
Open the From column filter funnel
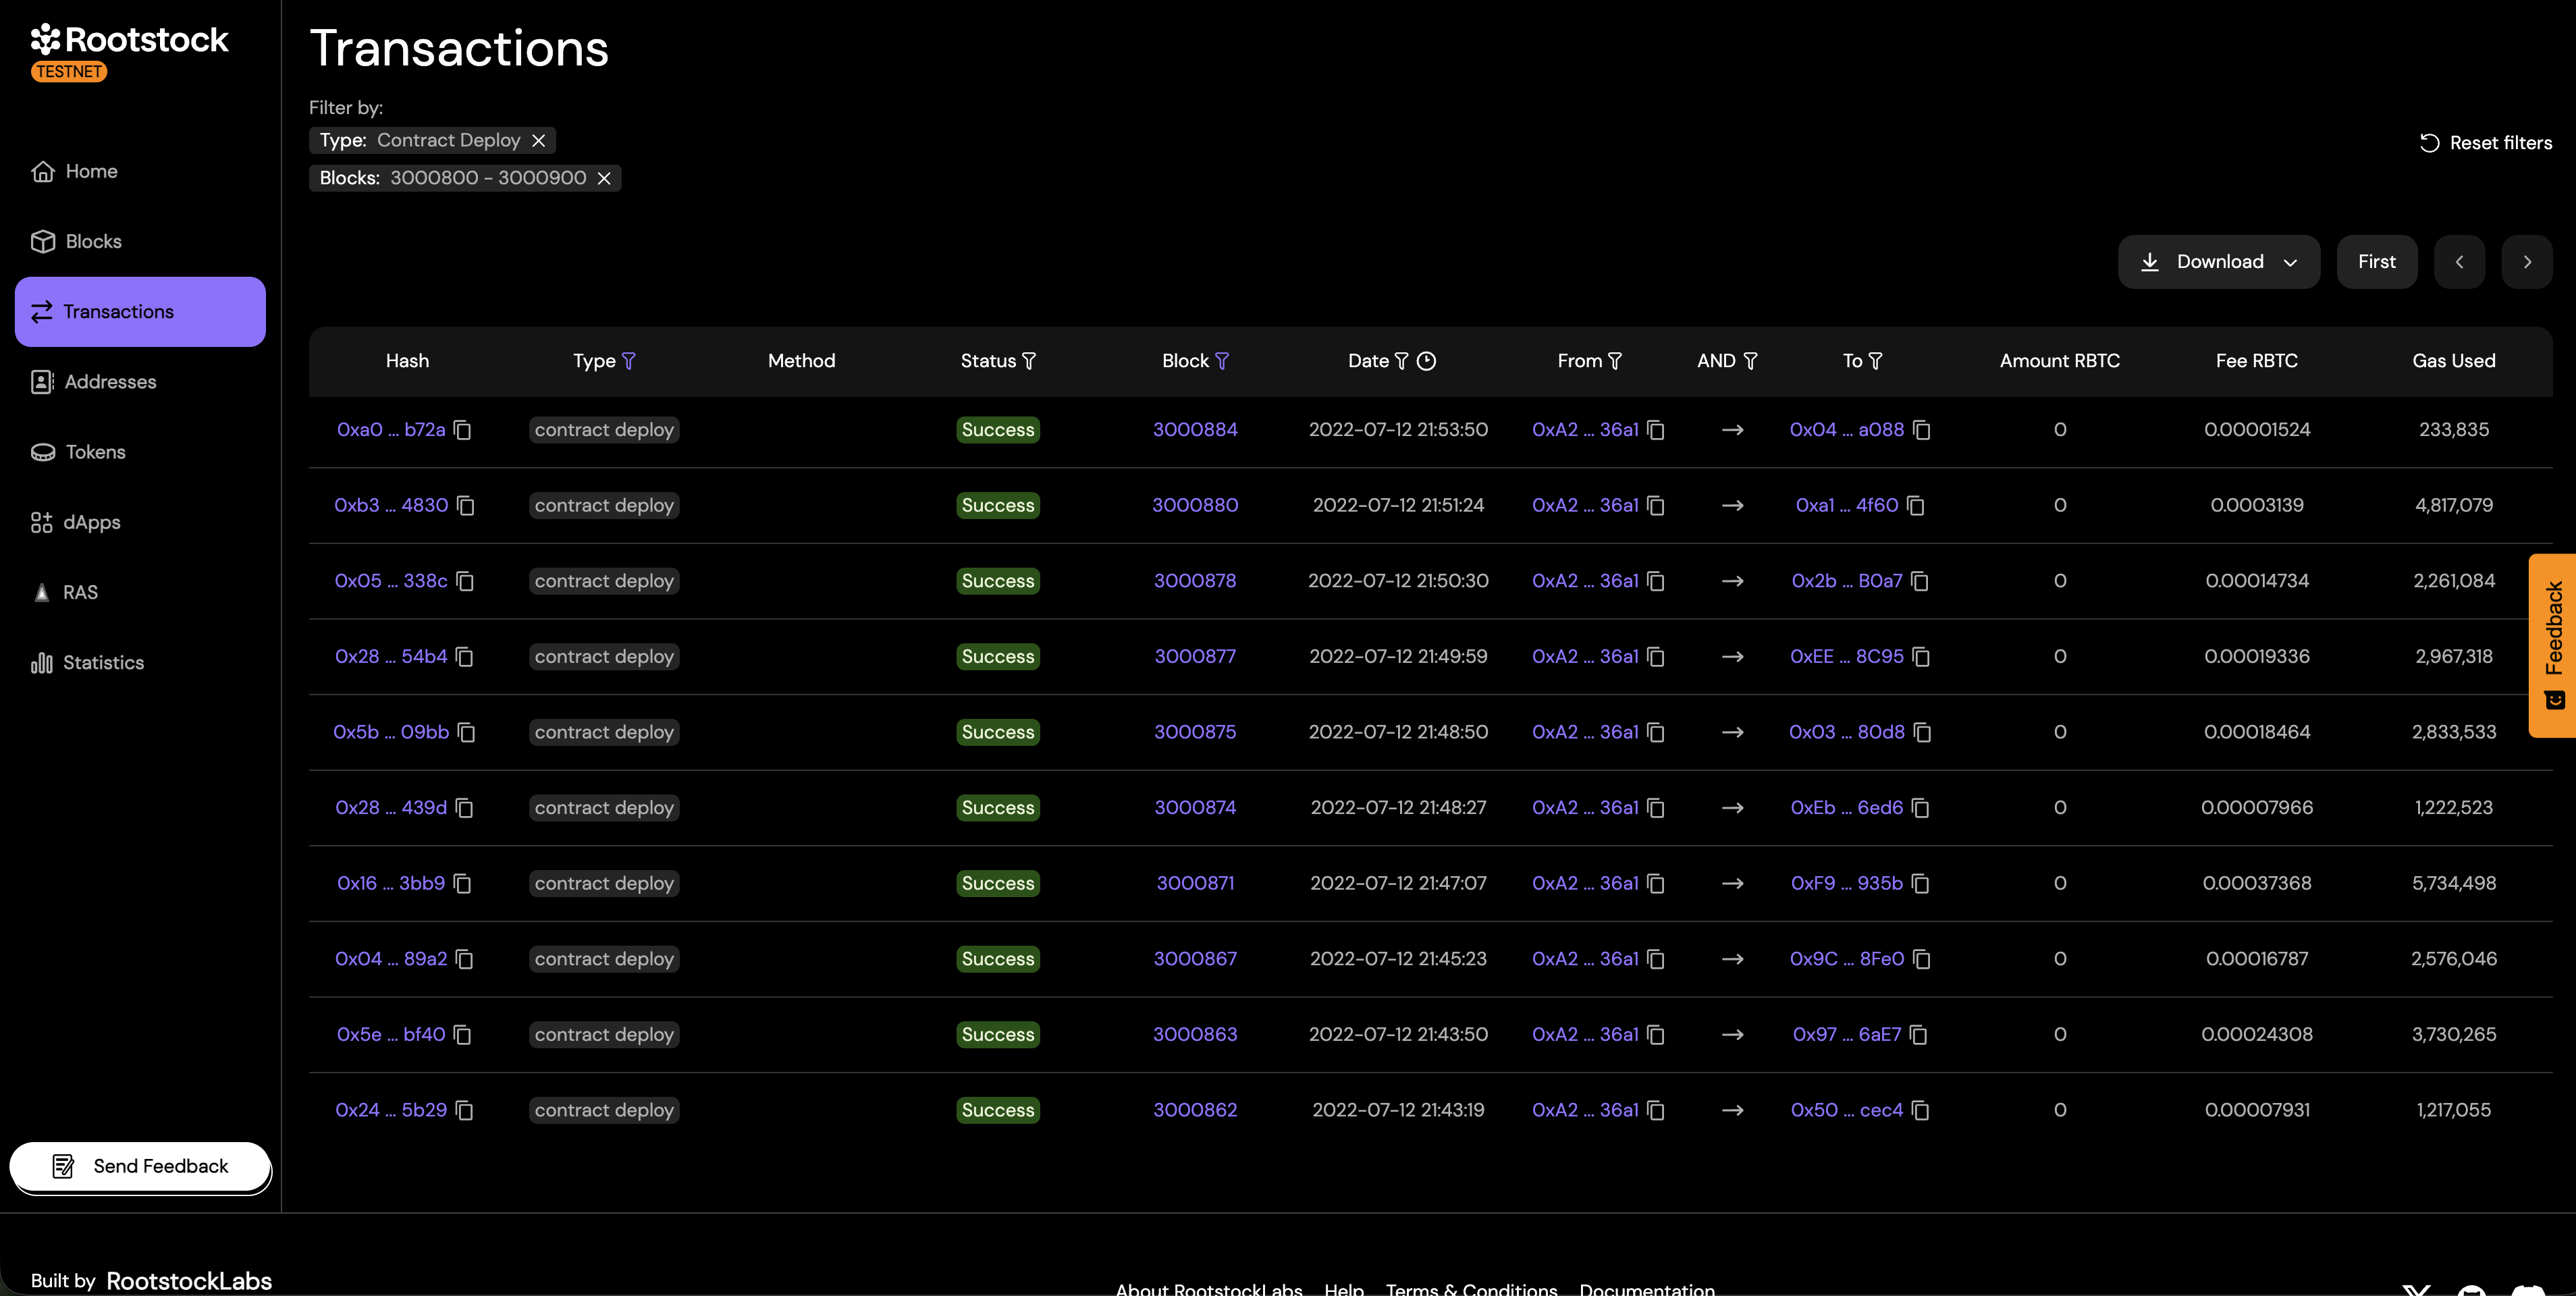(x=1616, y=361)
